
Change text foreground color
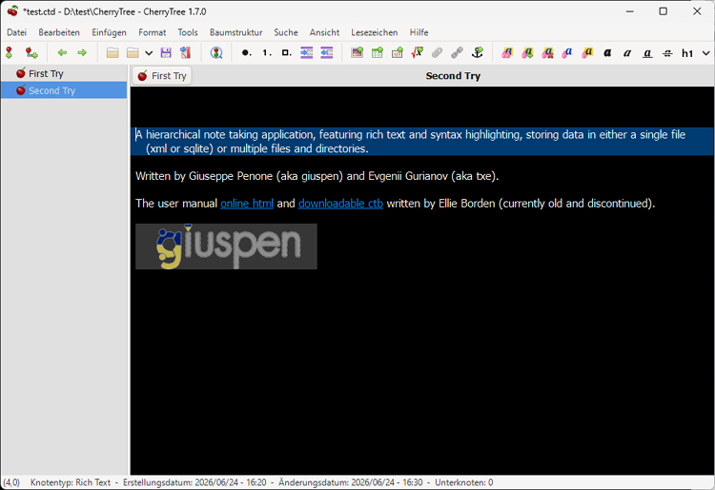pos(567,52)
